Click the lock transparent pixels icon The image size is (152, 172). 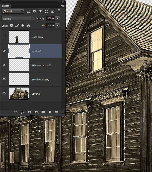[11, 26]
